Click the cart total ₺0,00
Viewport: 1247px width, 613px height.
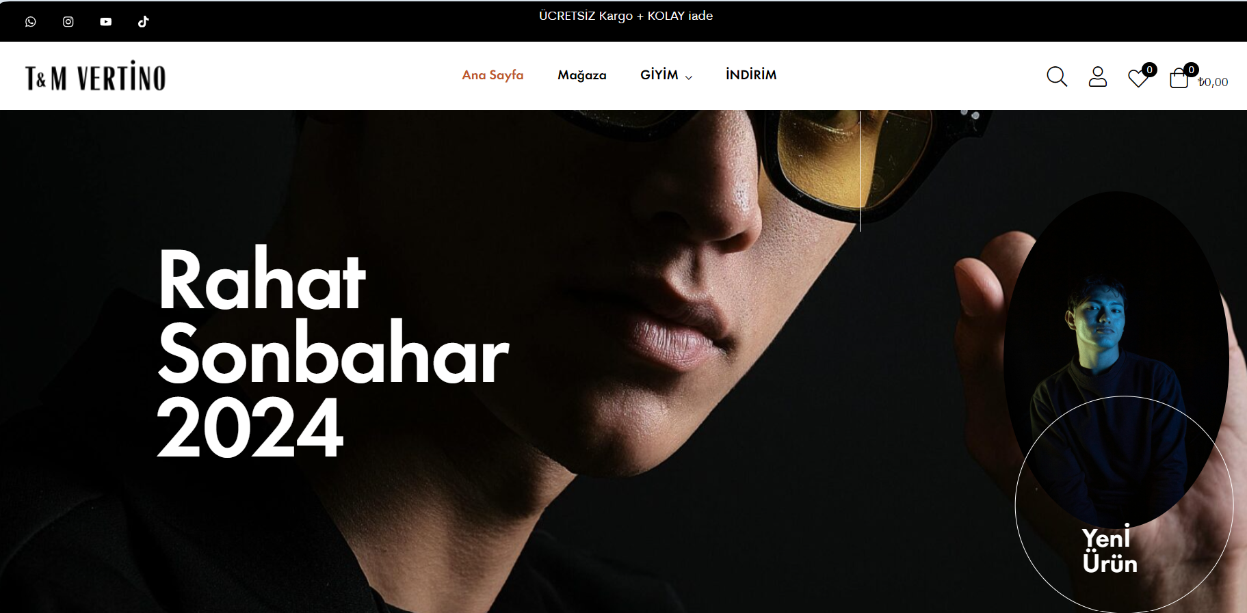click(x=1213, y=82)
